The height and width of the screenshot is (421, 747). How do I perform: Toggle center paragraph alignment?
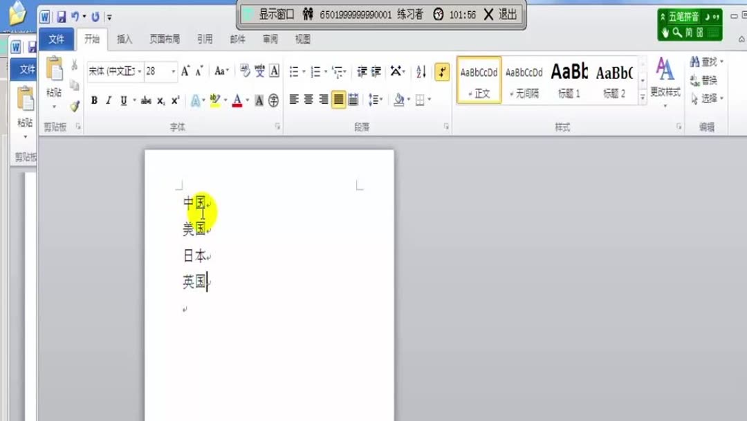(308, 99)
